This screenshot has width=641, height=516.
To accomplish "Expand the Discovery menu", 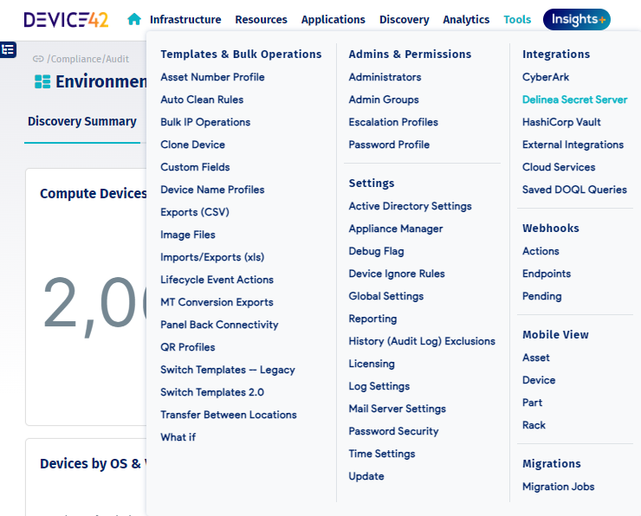I will [x=404, y=19].
